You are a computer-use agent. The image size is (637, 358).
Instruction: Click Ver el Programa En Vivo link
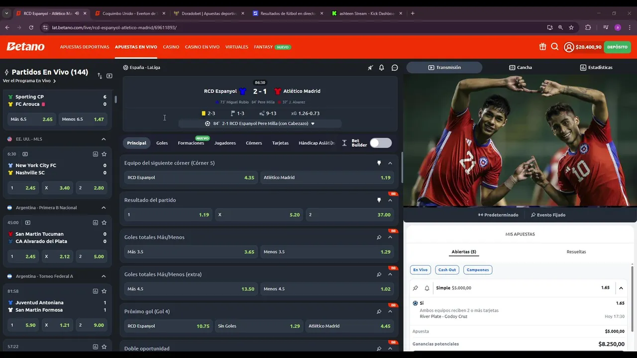pos(29,81)
